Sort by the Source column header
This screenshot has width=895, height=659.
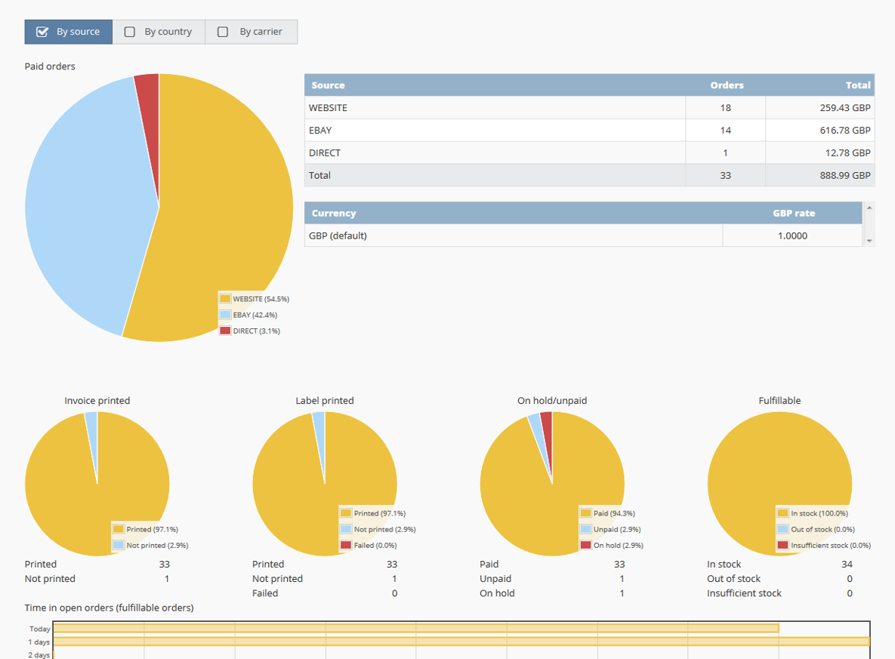328,85
